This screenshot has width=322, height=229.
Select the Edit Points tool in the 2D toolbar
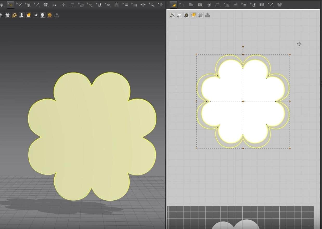click(x=182, y=5)
